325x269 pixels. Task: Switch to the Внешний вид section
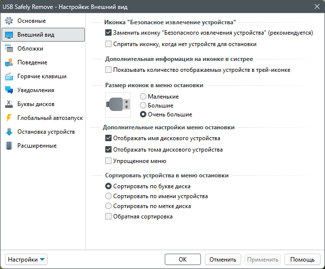(x=43, y=35)
